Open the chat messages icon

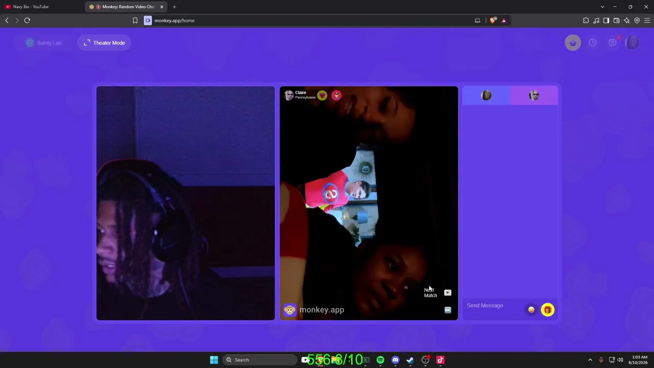click(x=612, y=43)
